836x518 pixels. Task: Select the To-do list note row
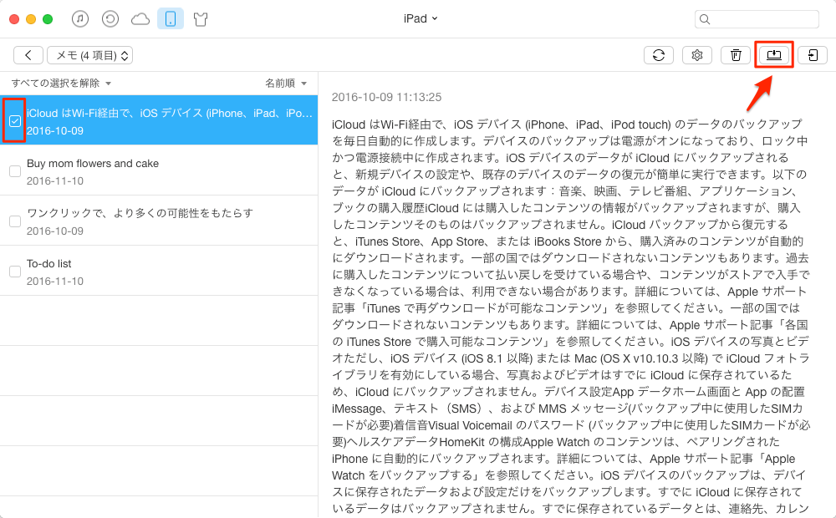pyautogui.click(x=159, y=272)
